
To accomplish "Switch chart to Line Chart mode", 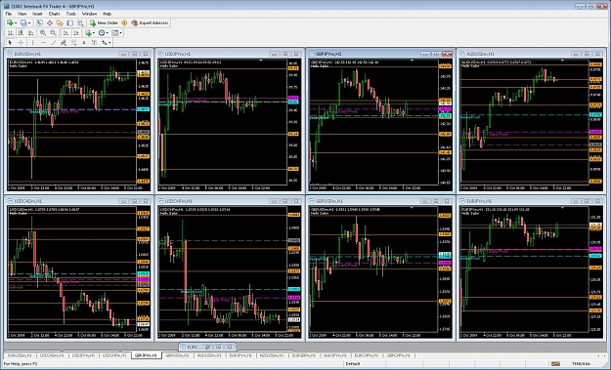I will [30, 33].
